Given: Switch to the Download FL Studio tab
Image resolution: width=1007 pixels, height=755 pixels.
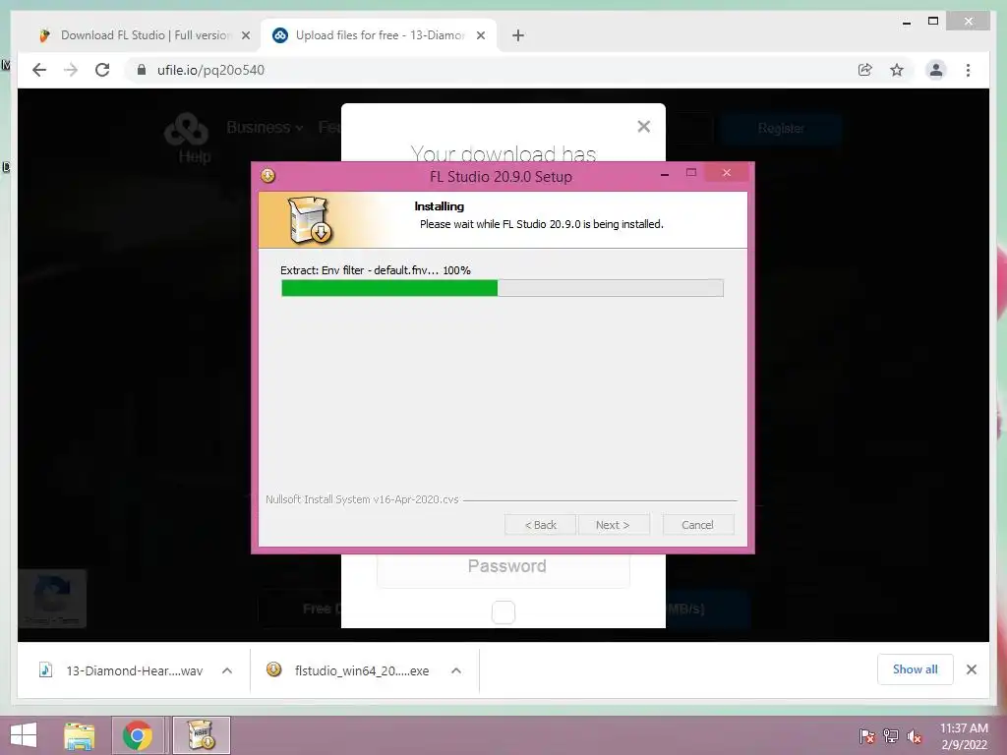Looking at the screenshot, I should coord(145,35).
